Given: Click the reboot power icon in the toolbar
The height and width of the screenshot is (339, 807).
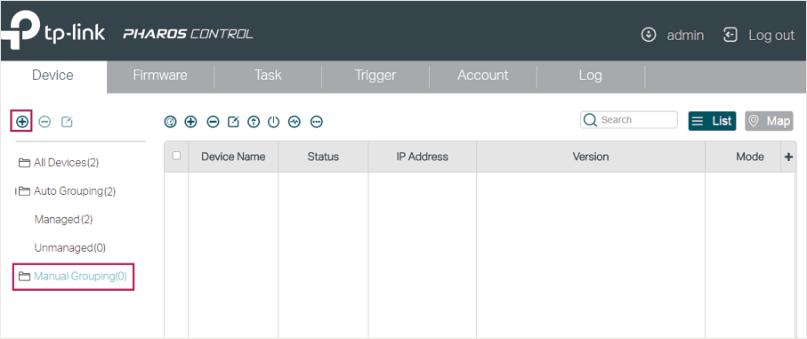Looking at the screenshot, I should point(273,122).
